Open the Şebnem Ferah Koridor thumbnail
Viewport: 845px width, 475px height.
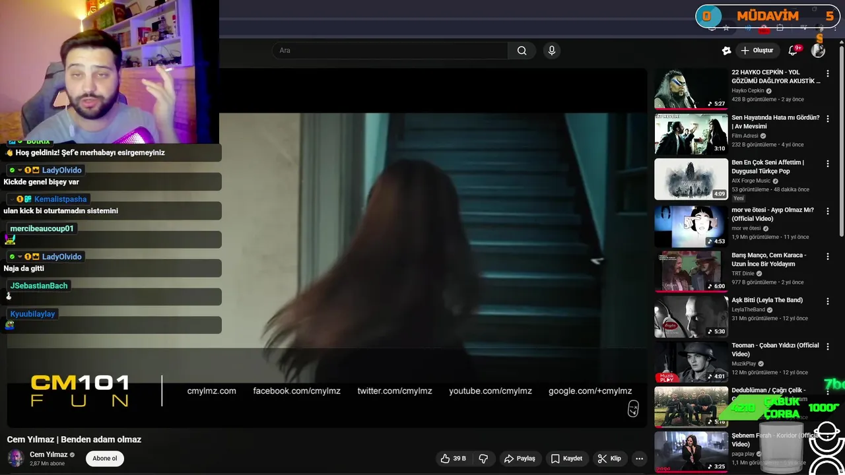coord(691,451)
